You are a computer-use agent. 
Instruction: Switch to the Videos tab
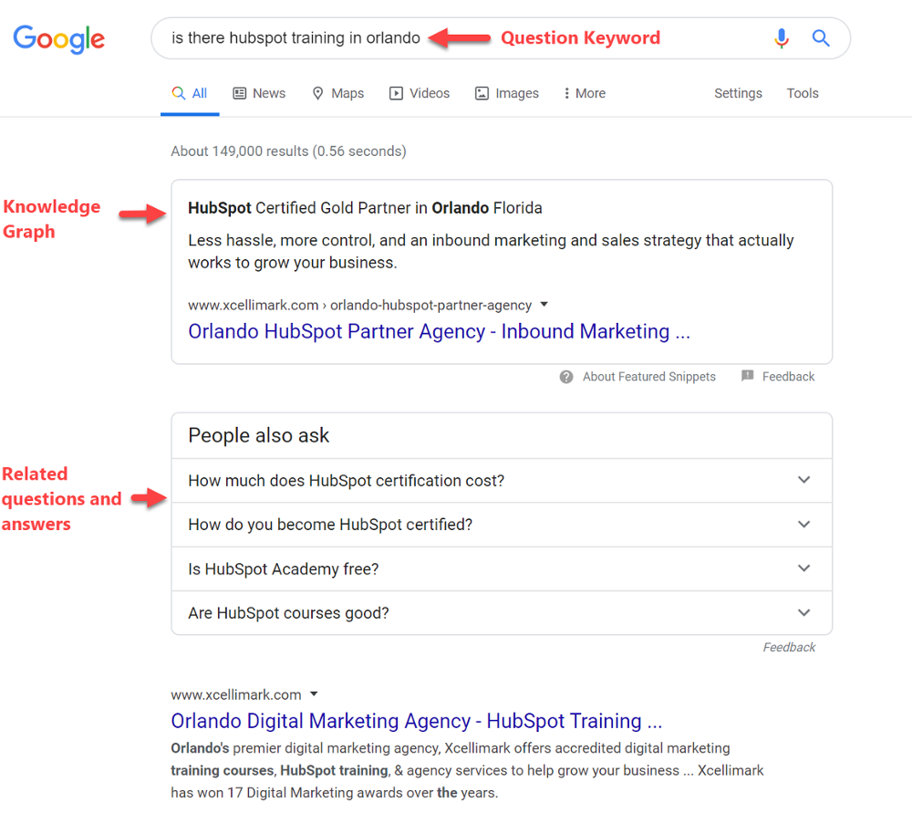pyautogui.click(x=420, y=94)
